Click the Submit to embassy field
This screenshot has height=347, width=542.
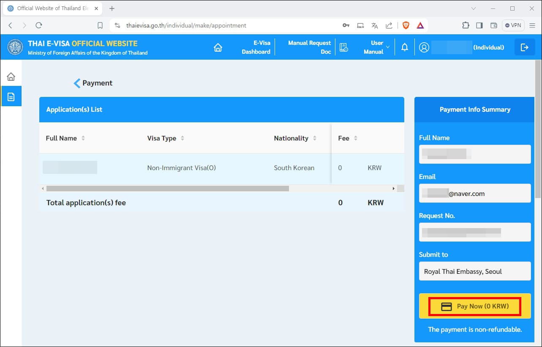point(475,271)
